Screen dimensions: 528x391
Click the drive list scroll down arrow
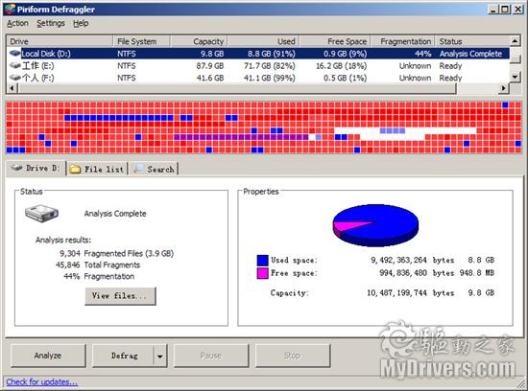tap(515, 77)
